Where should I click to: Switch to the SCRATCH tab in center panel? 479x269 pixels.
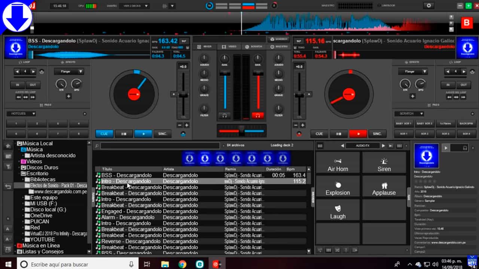point(253,47)
